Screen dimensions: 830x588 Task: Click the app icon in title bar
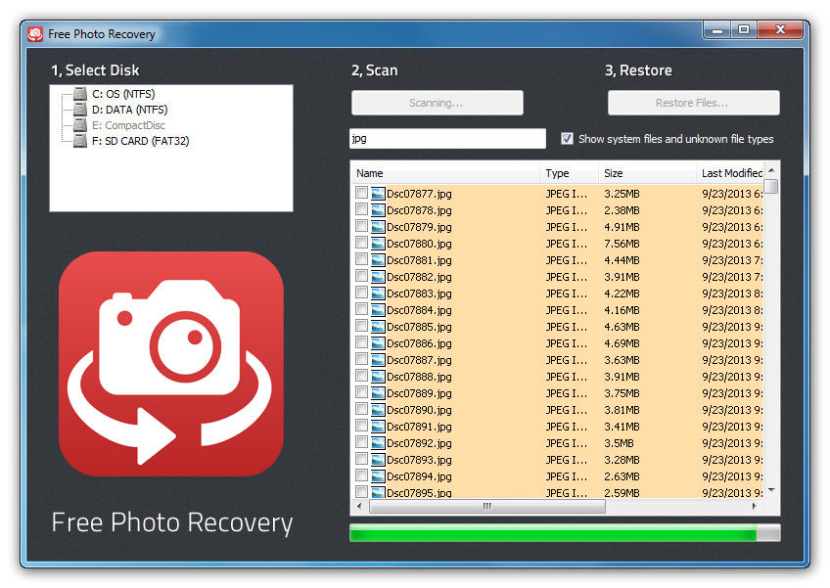click(x=35, y=34)
